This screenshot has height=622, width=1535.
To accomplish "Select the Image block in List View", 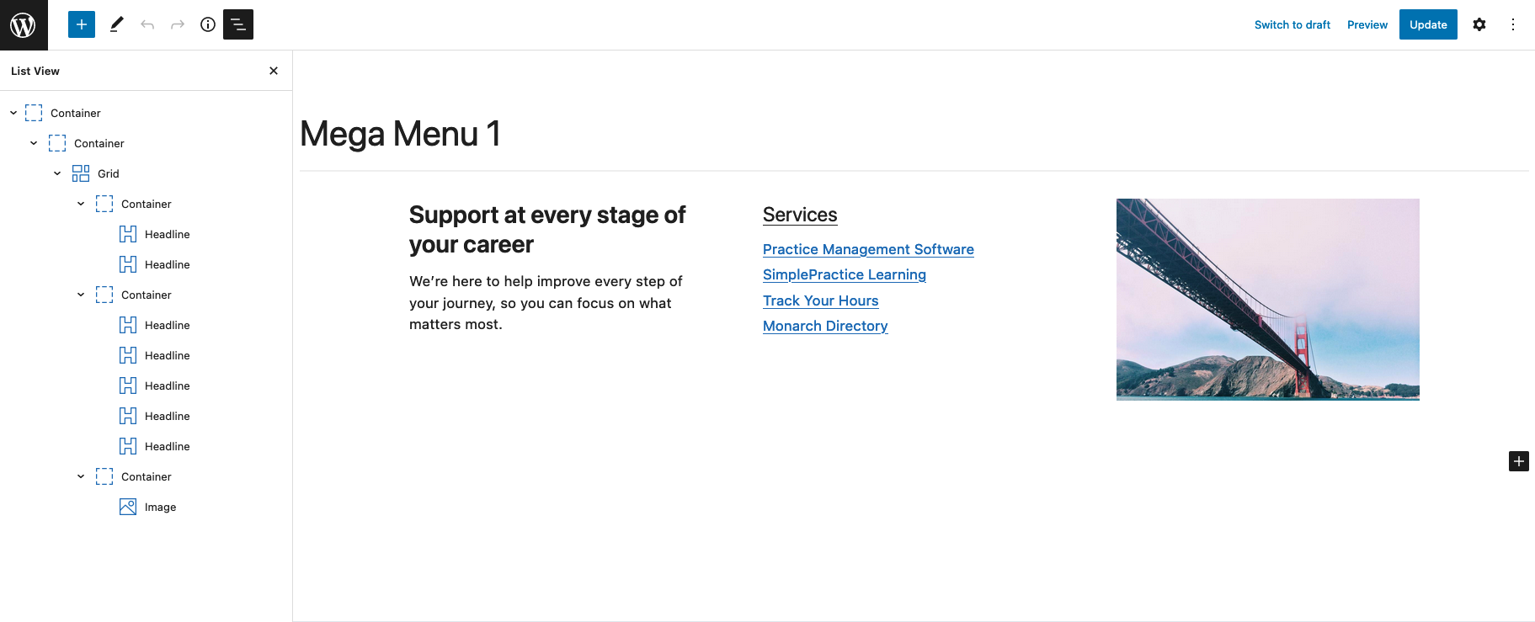I will [x=160, y=507].
